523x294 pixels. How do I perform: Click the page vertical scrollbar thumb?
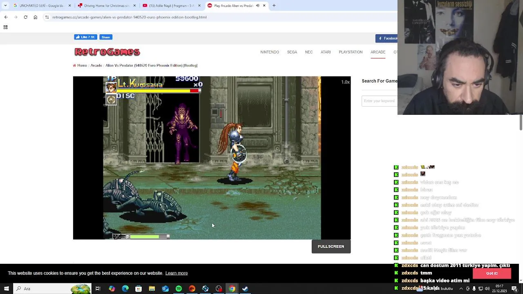(x=521, y=122)
